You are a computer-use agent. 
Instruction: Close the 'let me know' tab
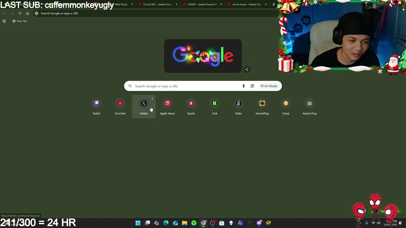266,4
